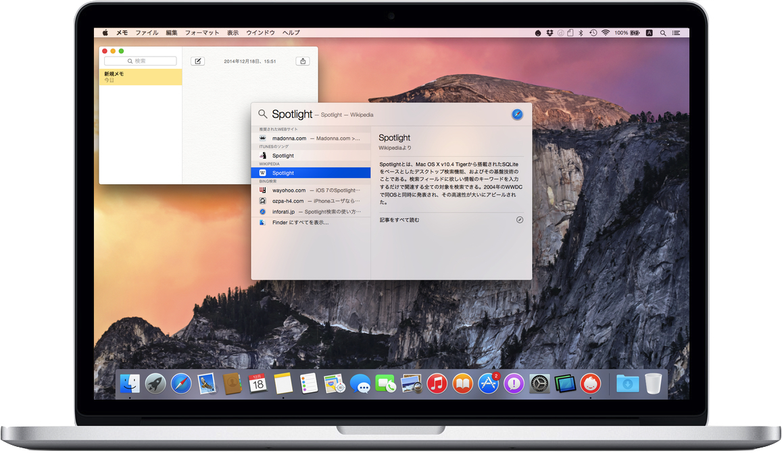This screenshot has height=457, width=782.
Task: Open FaceTime icon in Dock
Action: (x=385, y=383)
